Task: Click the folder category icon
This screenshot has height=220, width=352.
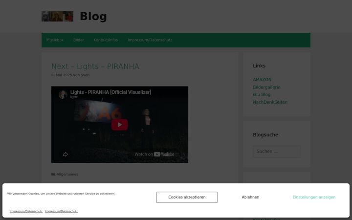Action: tap(53, 174)
